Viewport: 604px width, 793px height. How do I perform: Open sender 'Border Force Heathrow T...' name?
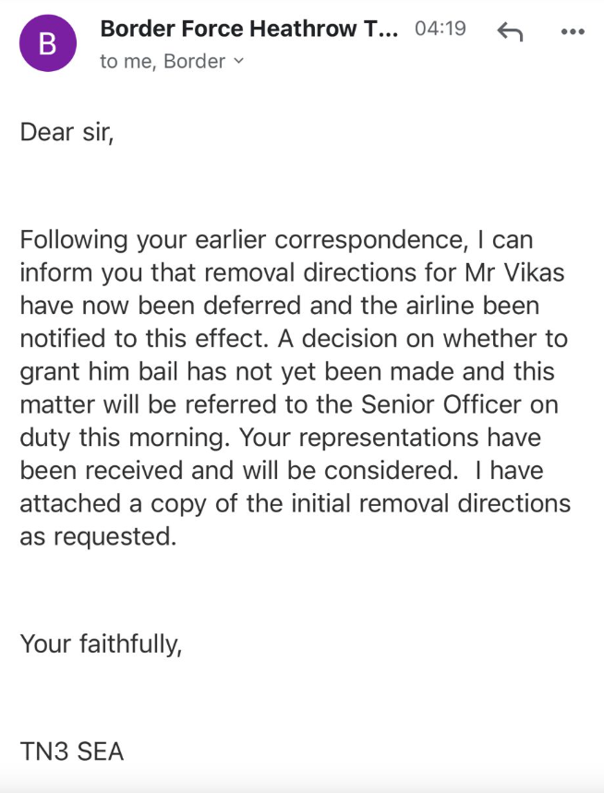(x=249, y=29)
